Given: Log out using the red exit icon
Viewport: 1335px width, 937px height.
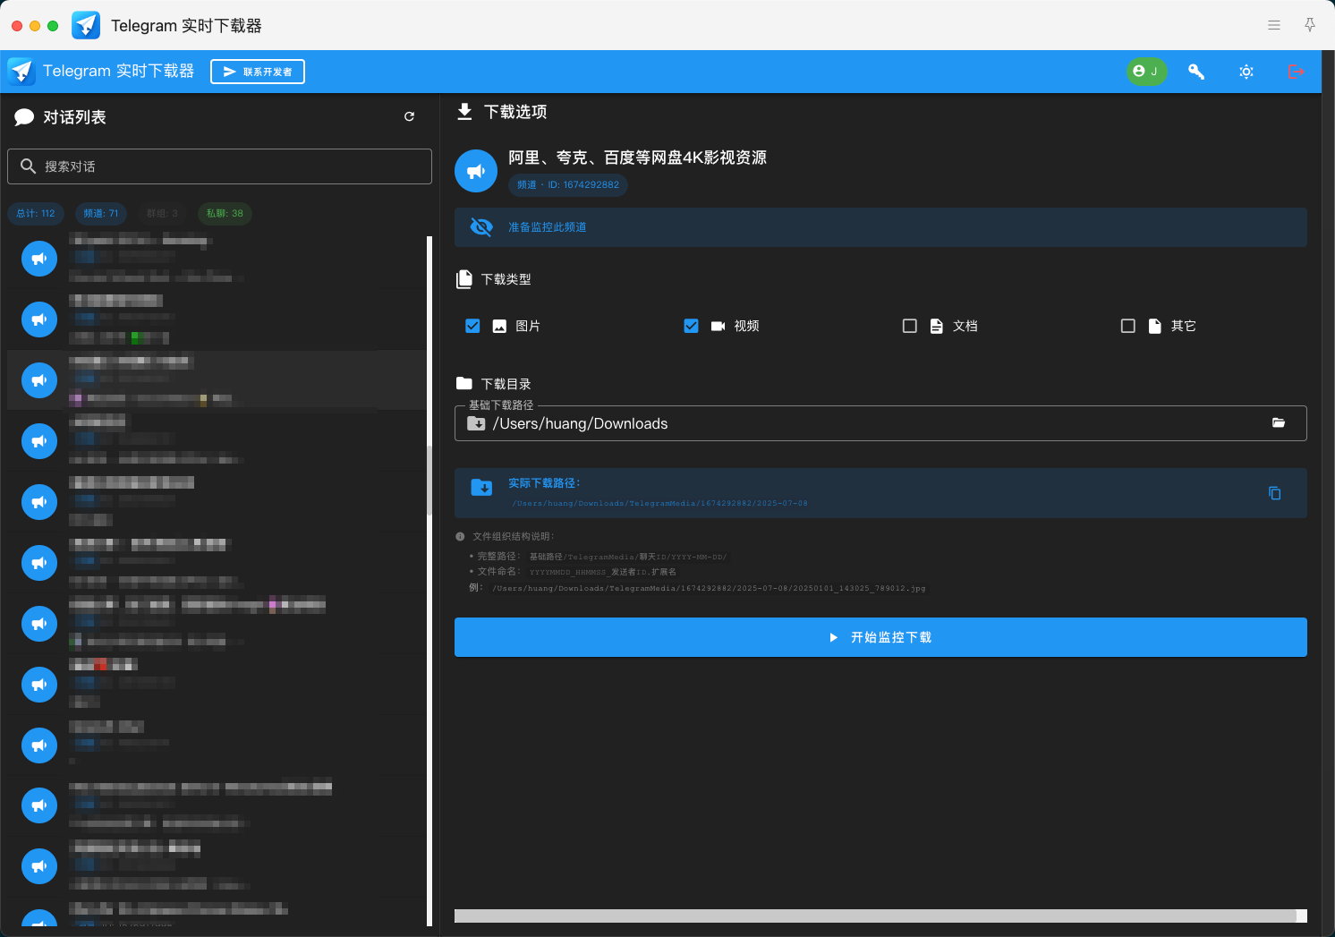Looking at the screenshot, I should (1296, 72).
